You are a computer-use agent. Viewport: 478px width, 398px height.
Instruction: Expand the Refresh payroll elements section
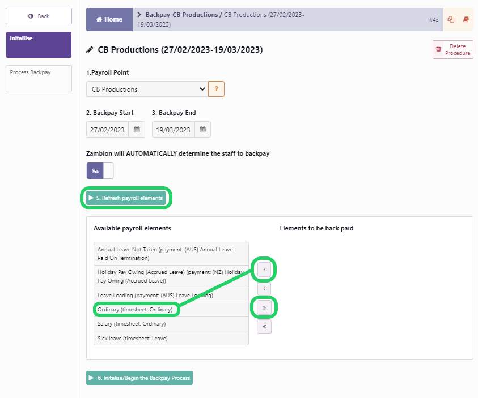[126, 198]
